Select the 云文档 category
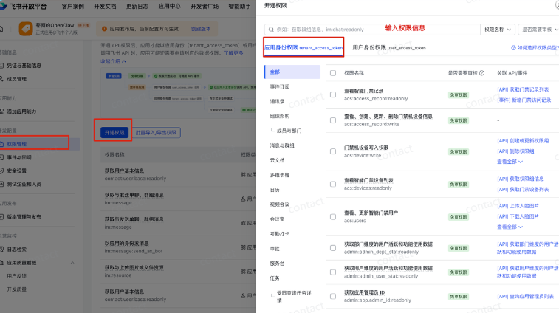The width and height of the screenshot is (559, 313). coord(278,160)
